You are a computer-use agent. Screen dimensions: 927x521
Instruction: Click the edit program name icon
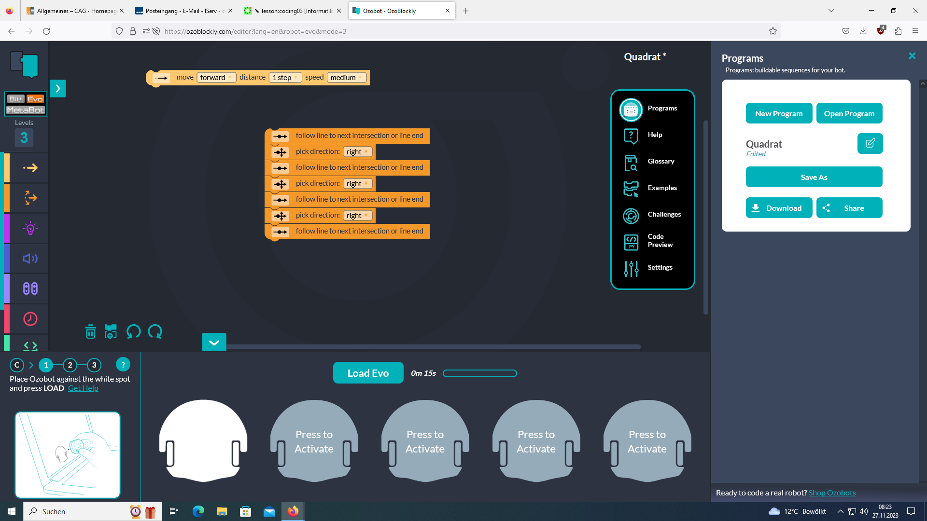[x=870, y=143]
